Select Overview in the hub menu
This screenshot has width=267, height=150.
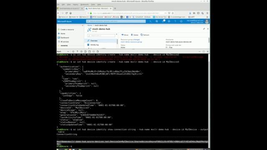click(101, 41)
